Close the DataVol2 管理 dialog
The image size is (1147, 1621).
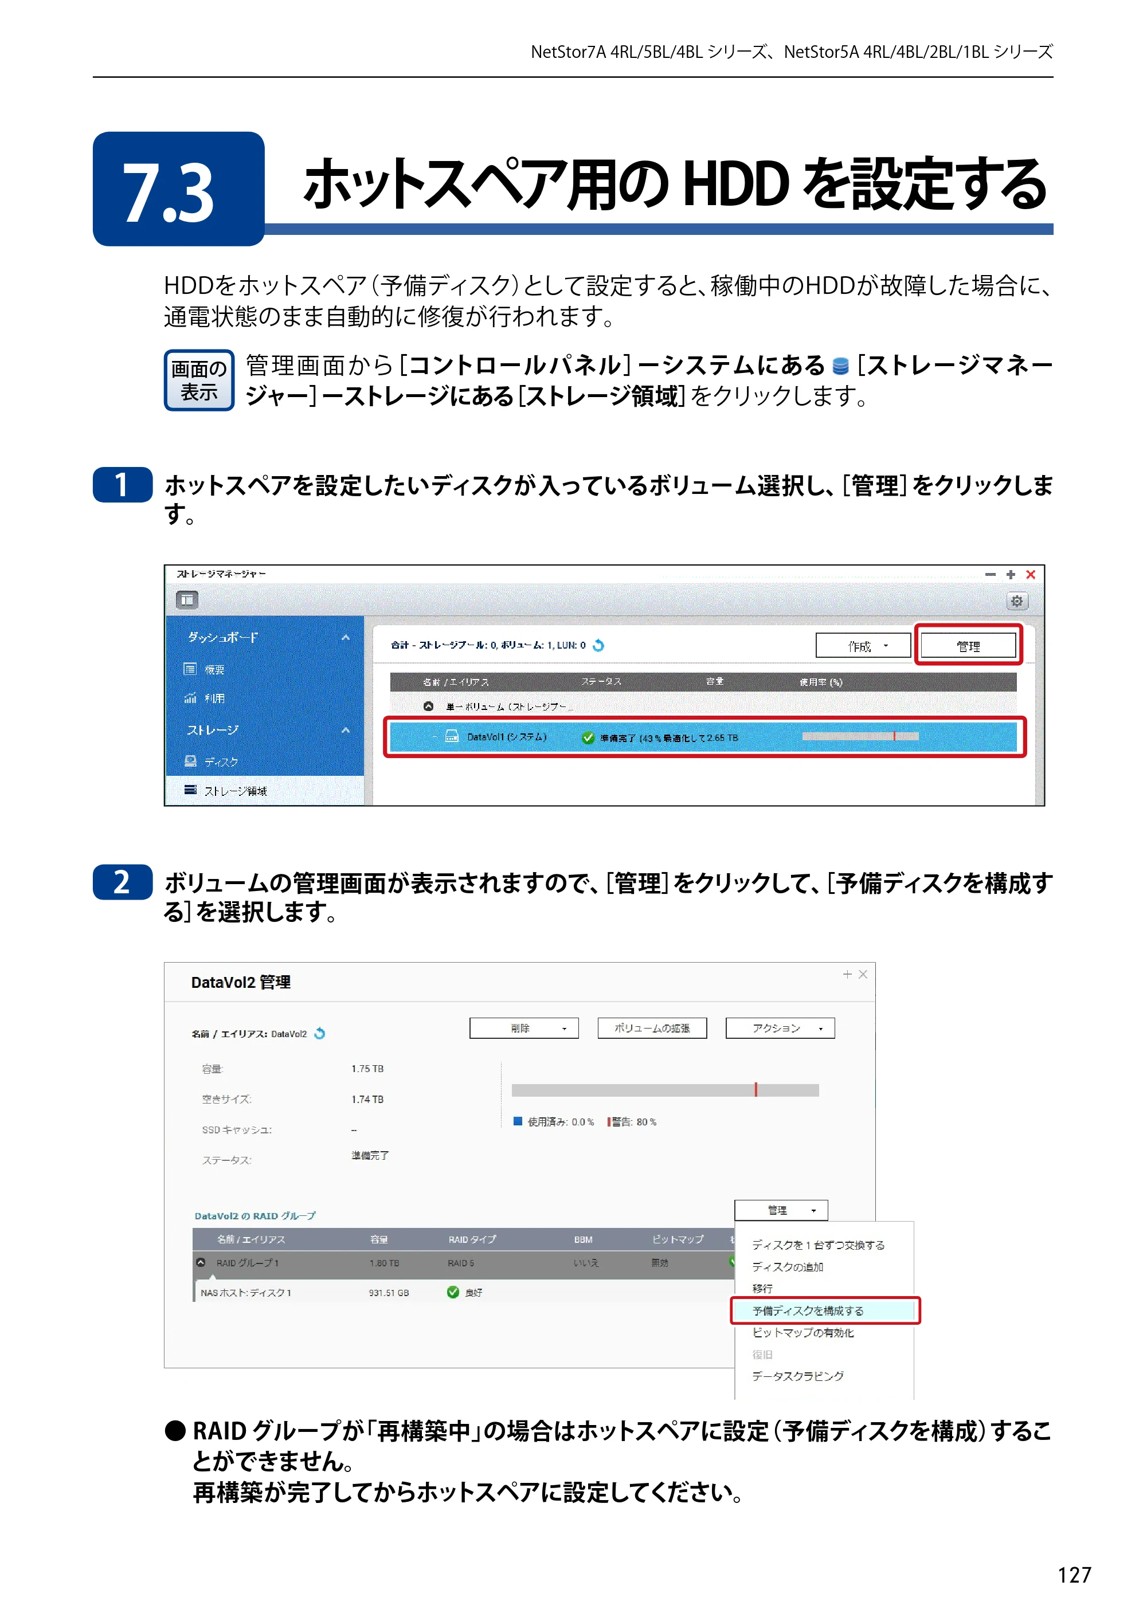click(862, 974)
